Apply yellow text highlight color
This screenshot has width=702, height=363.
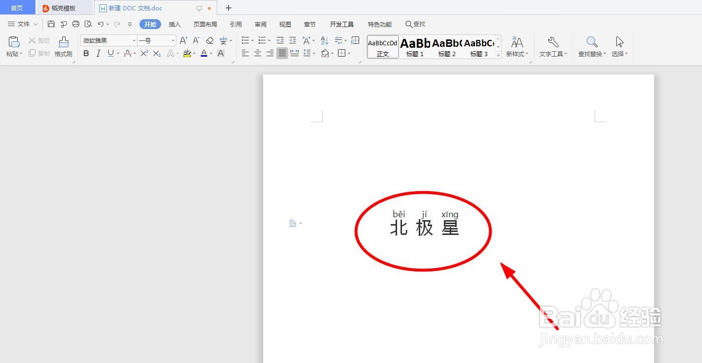(187, 53)
